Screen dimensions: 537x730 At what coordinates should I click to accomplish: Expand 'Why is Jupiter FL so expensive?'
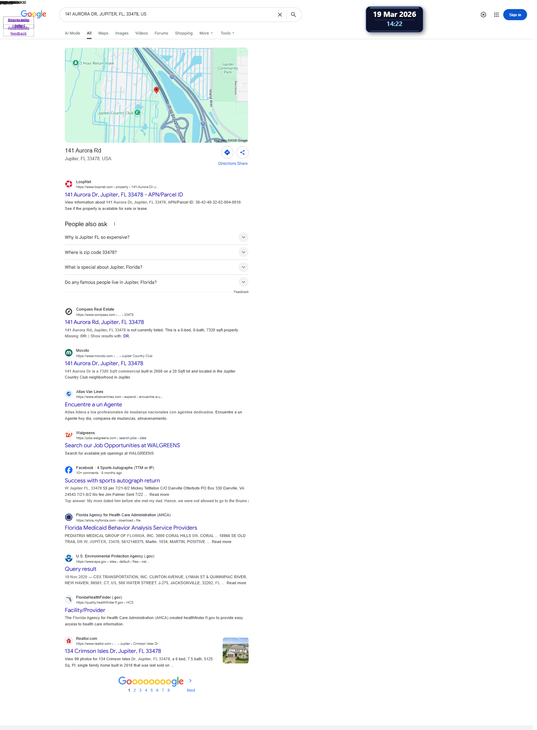[156, 237]
